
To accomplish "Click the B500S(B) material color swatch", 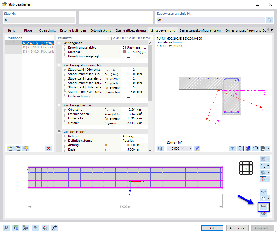I will 124,52.
